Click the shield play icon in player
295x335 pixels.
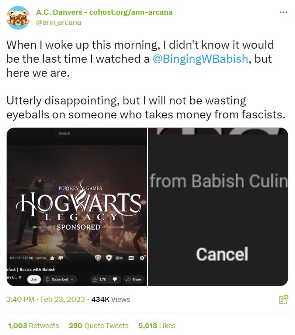tap(109, 258)
